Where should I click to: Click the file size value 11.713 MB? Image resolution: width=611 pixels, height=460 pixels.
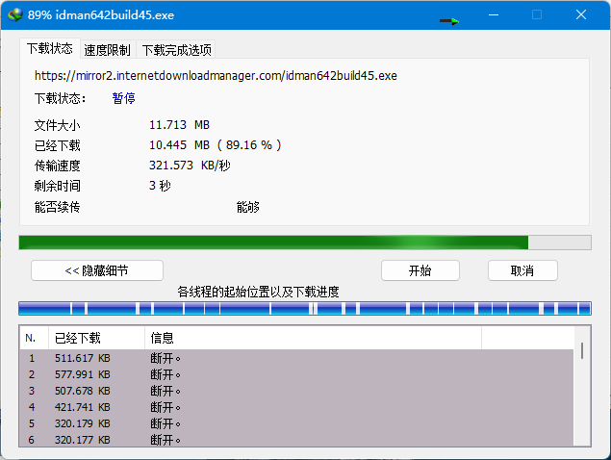(179, 125)
